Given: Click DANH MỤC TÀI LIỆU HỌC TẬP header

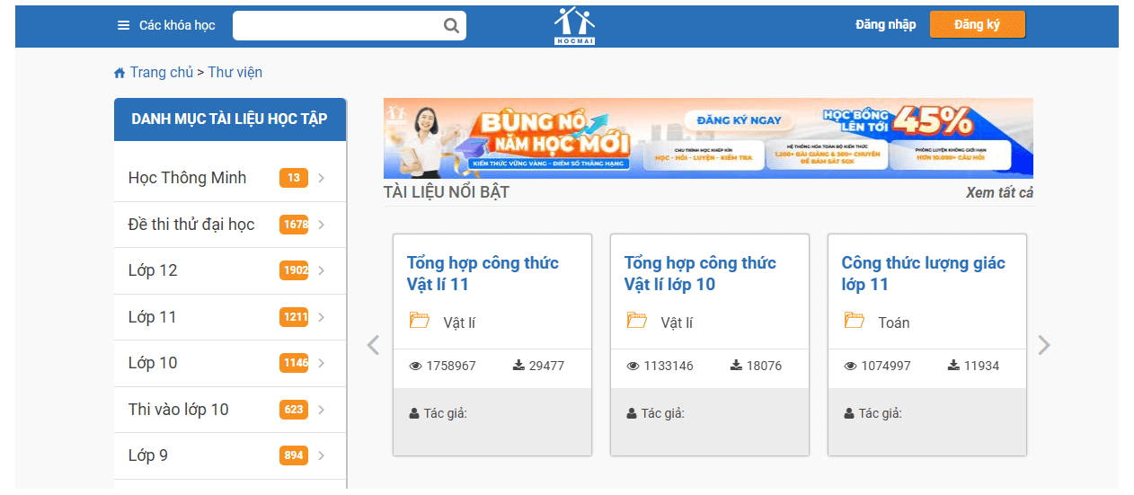Looking at the screenshot, I should click(230, 119).
